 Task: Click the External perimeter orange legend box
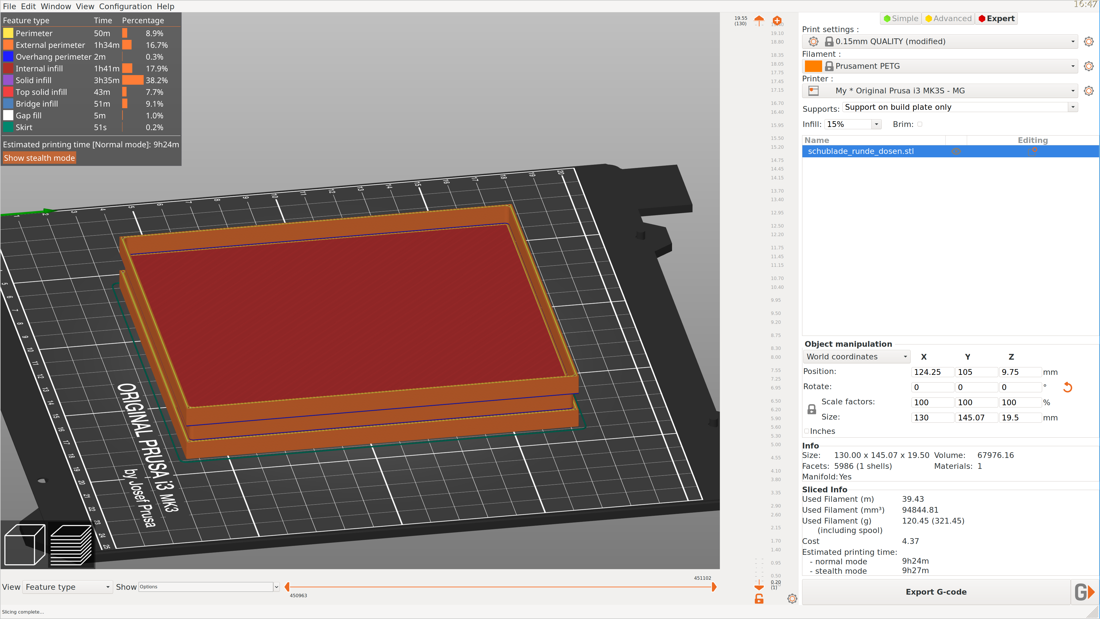coord(8,45)
